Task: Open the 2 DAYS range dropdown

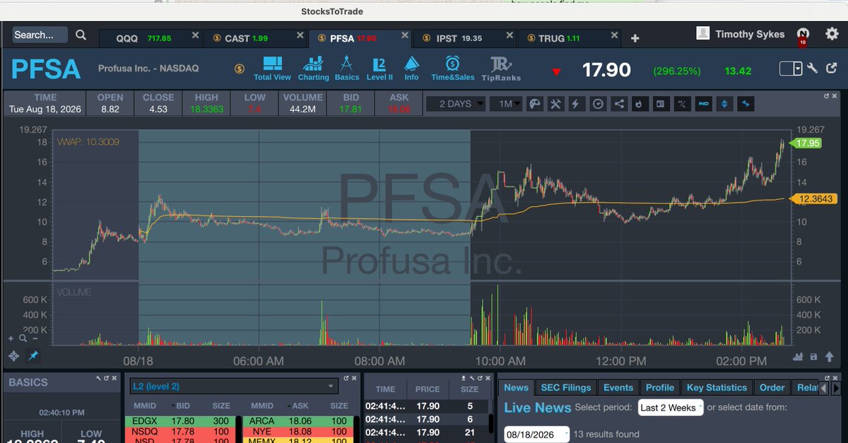Action: [x=456, y=104]
